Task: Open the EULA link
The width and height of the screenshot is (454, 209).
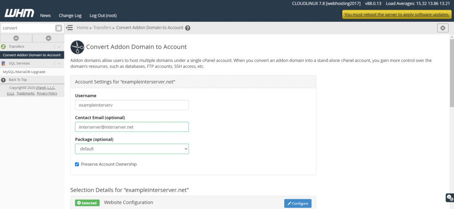Action: coord(11,94)
